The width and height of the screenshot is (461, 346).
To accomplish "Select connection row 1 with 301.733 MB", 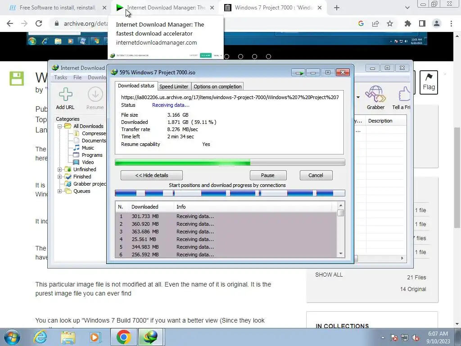I will (226, 216).
